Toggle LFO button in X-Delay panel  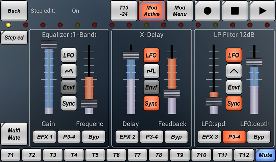click(x=151, y=55)
